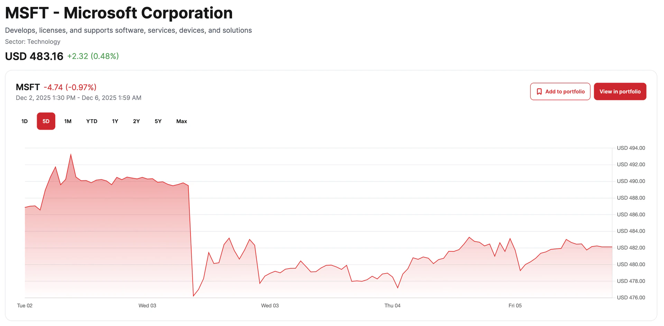
Task: Click the sharp peak on the chart line
Action: pyautogui.click(x=71, y=155)
